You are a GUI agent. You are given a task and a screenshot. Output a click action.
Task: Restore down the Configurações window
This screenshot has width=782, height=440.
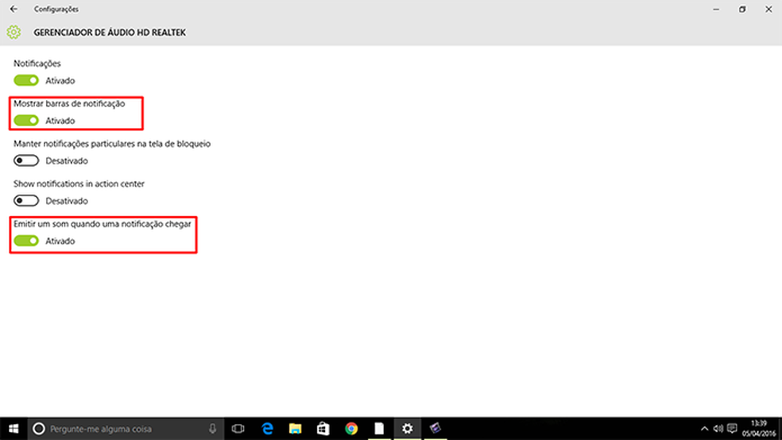pyautogui.click(x=742, y=9)
